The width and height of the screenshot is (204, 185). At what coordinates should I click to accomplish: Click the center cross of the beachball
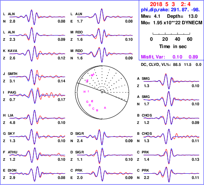(102, 92)
